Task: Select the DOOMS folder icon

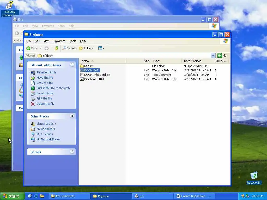Action: (82, 66)
